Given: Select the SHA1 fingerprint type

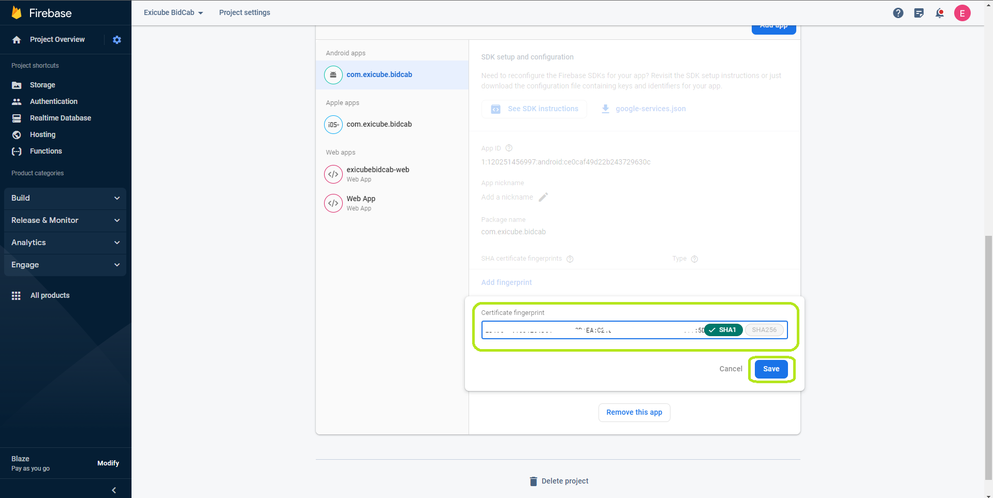Looking at the screenshot, I should pyautogui.click(x=723, y=330).
